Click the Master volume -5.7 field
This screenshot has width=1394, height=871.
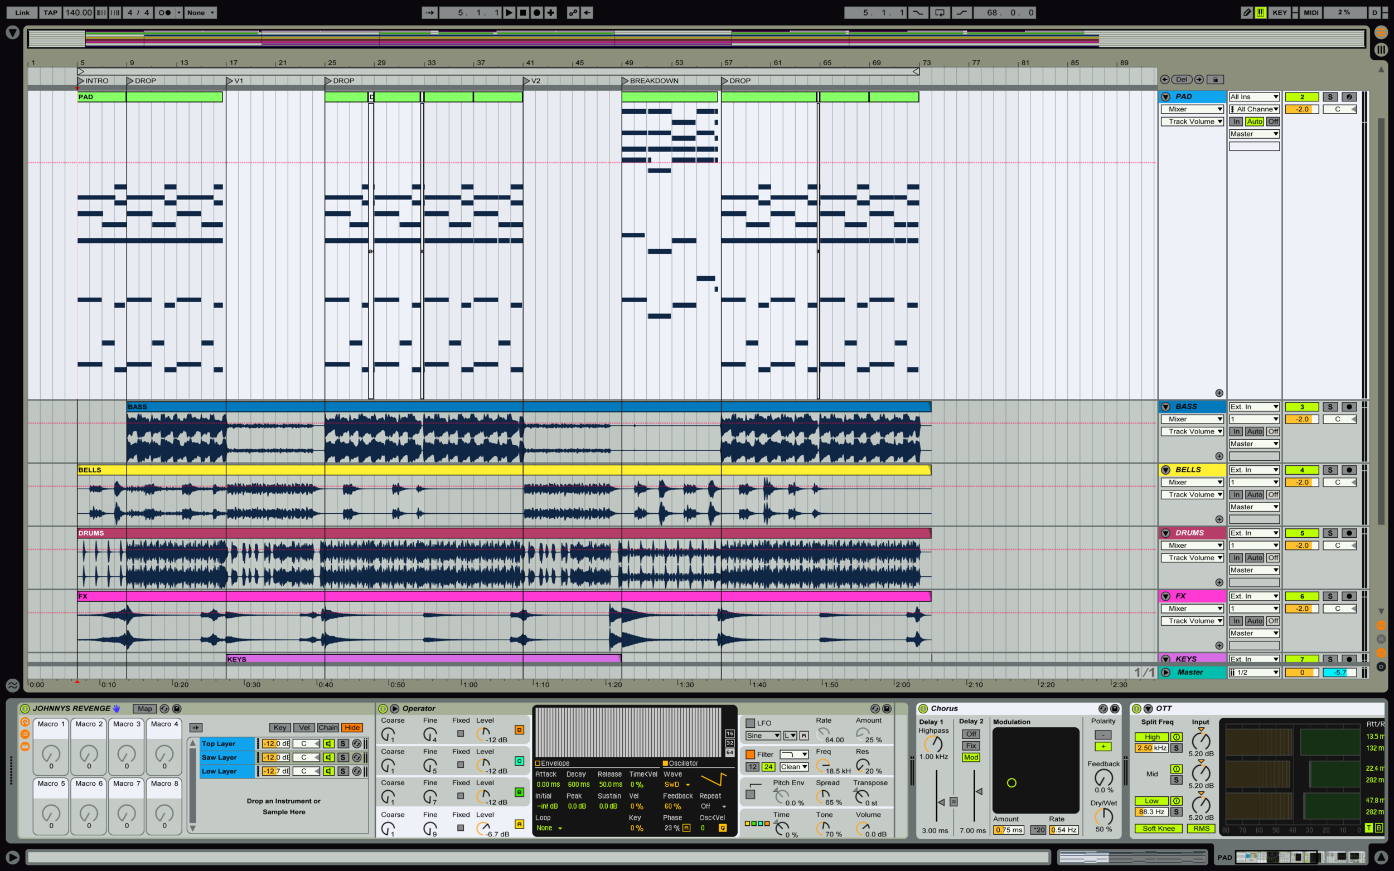pos(1340,672)
